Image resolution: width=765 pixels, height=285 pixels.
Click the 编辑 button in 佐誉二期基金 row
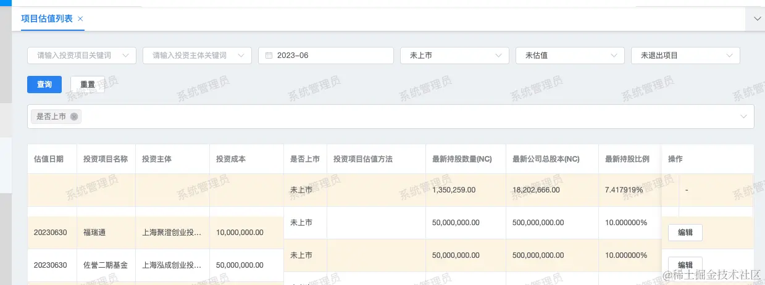point(685,264)
